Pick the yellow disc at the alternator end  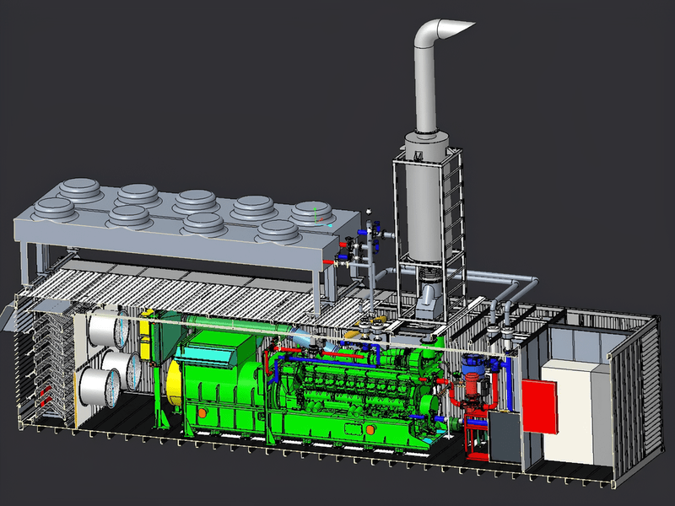pyautogui.click(x=174, y=383)
